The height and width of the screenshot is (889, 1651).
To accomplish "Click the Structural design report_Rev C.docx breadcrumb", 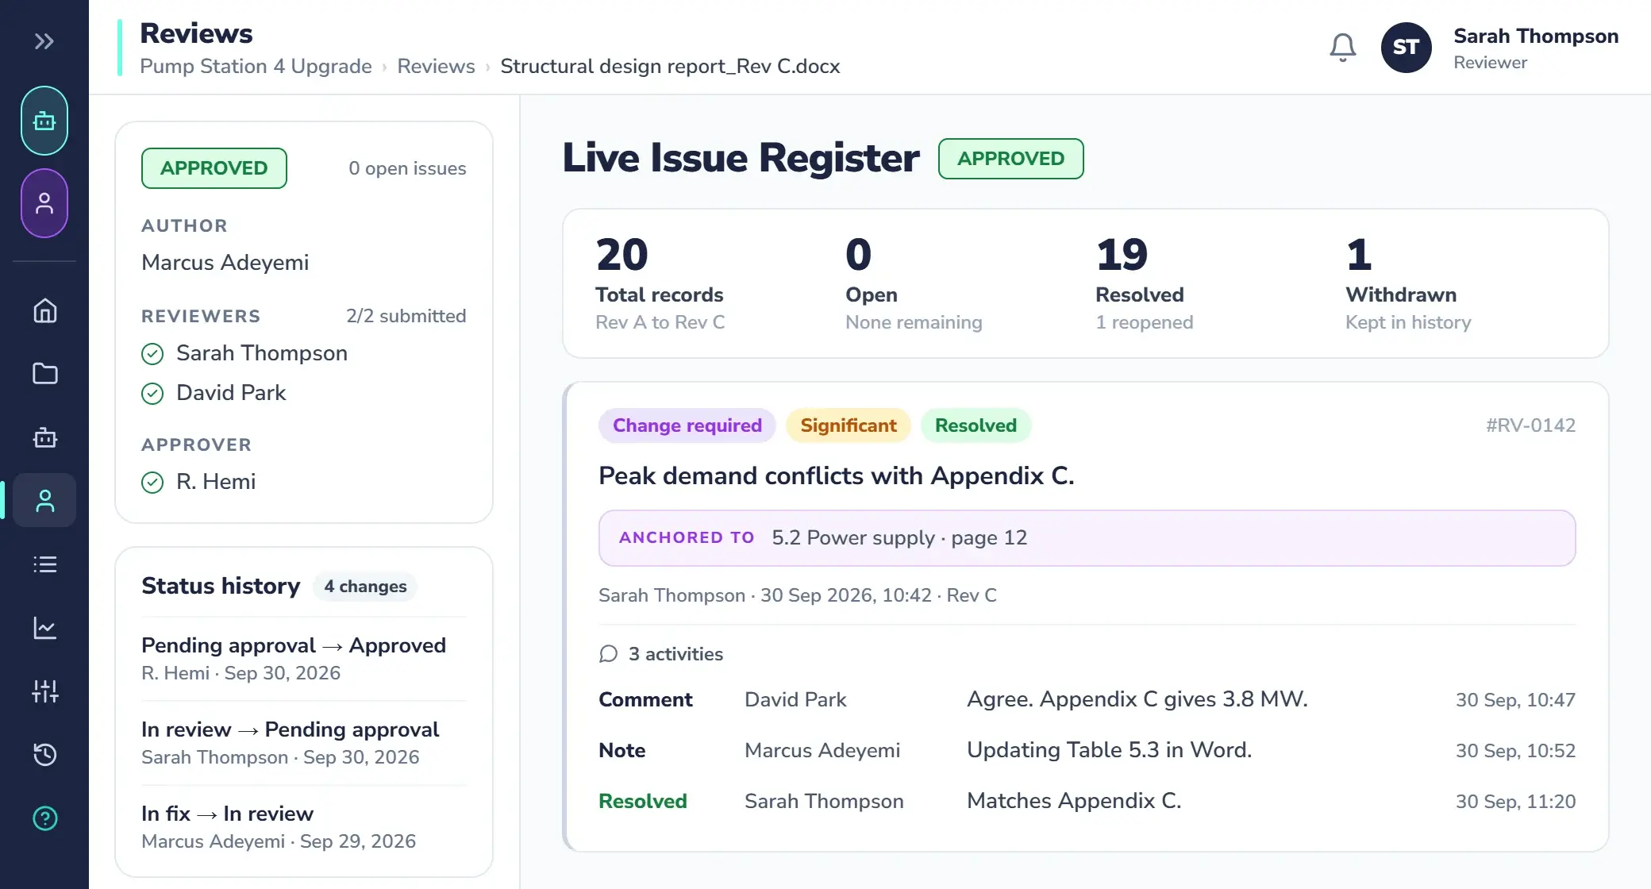I will point(670,66).
